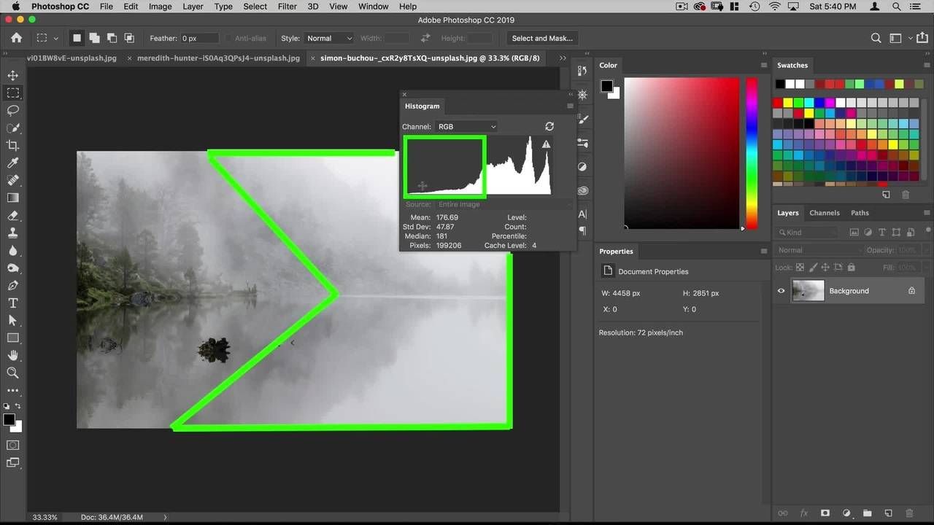The image size is (934, 525).
Task: Enable Intersect with selection mode
Action: 129,38
